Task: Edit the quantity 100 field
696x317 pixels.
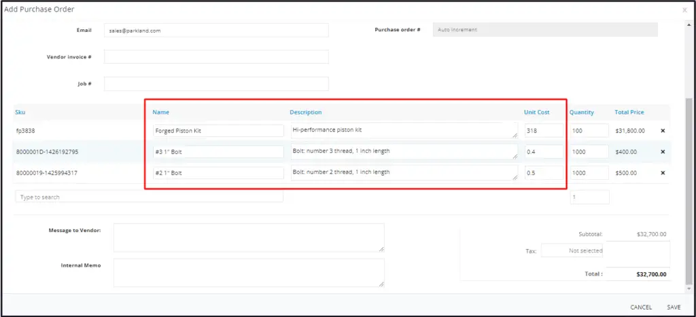Action: [589, 131]
